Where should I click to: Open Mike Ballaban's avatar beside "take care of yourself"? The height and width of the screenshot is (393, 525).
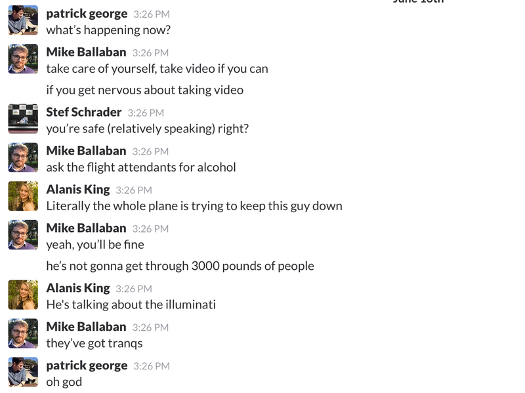click(23, 59)
